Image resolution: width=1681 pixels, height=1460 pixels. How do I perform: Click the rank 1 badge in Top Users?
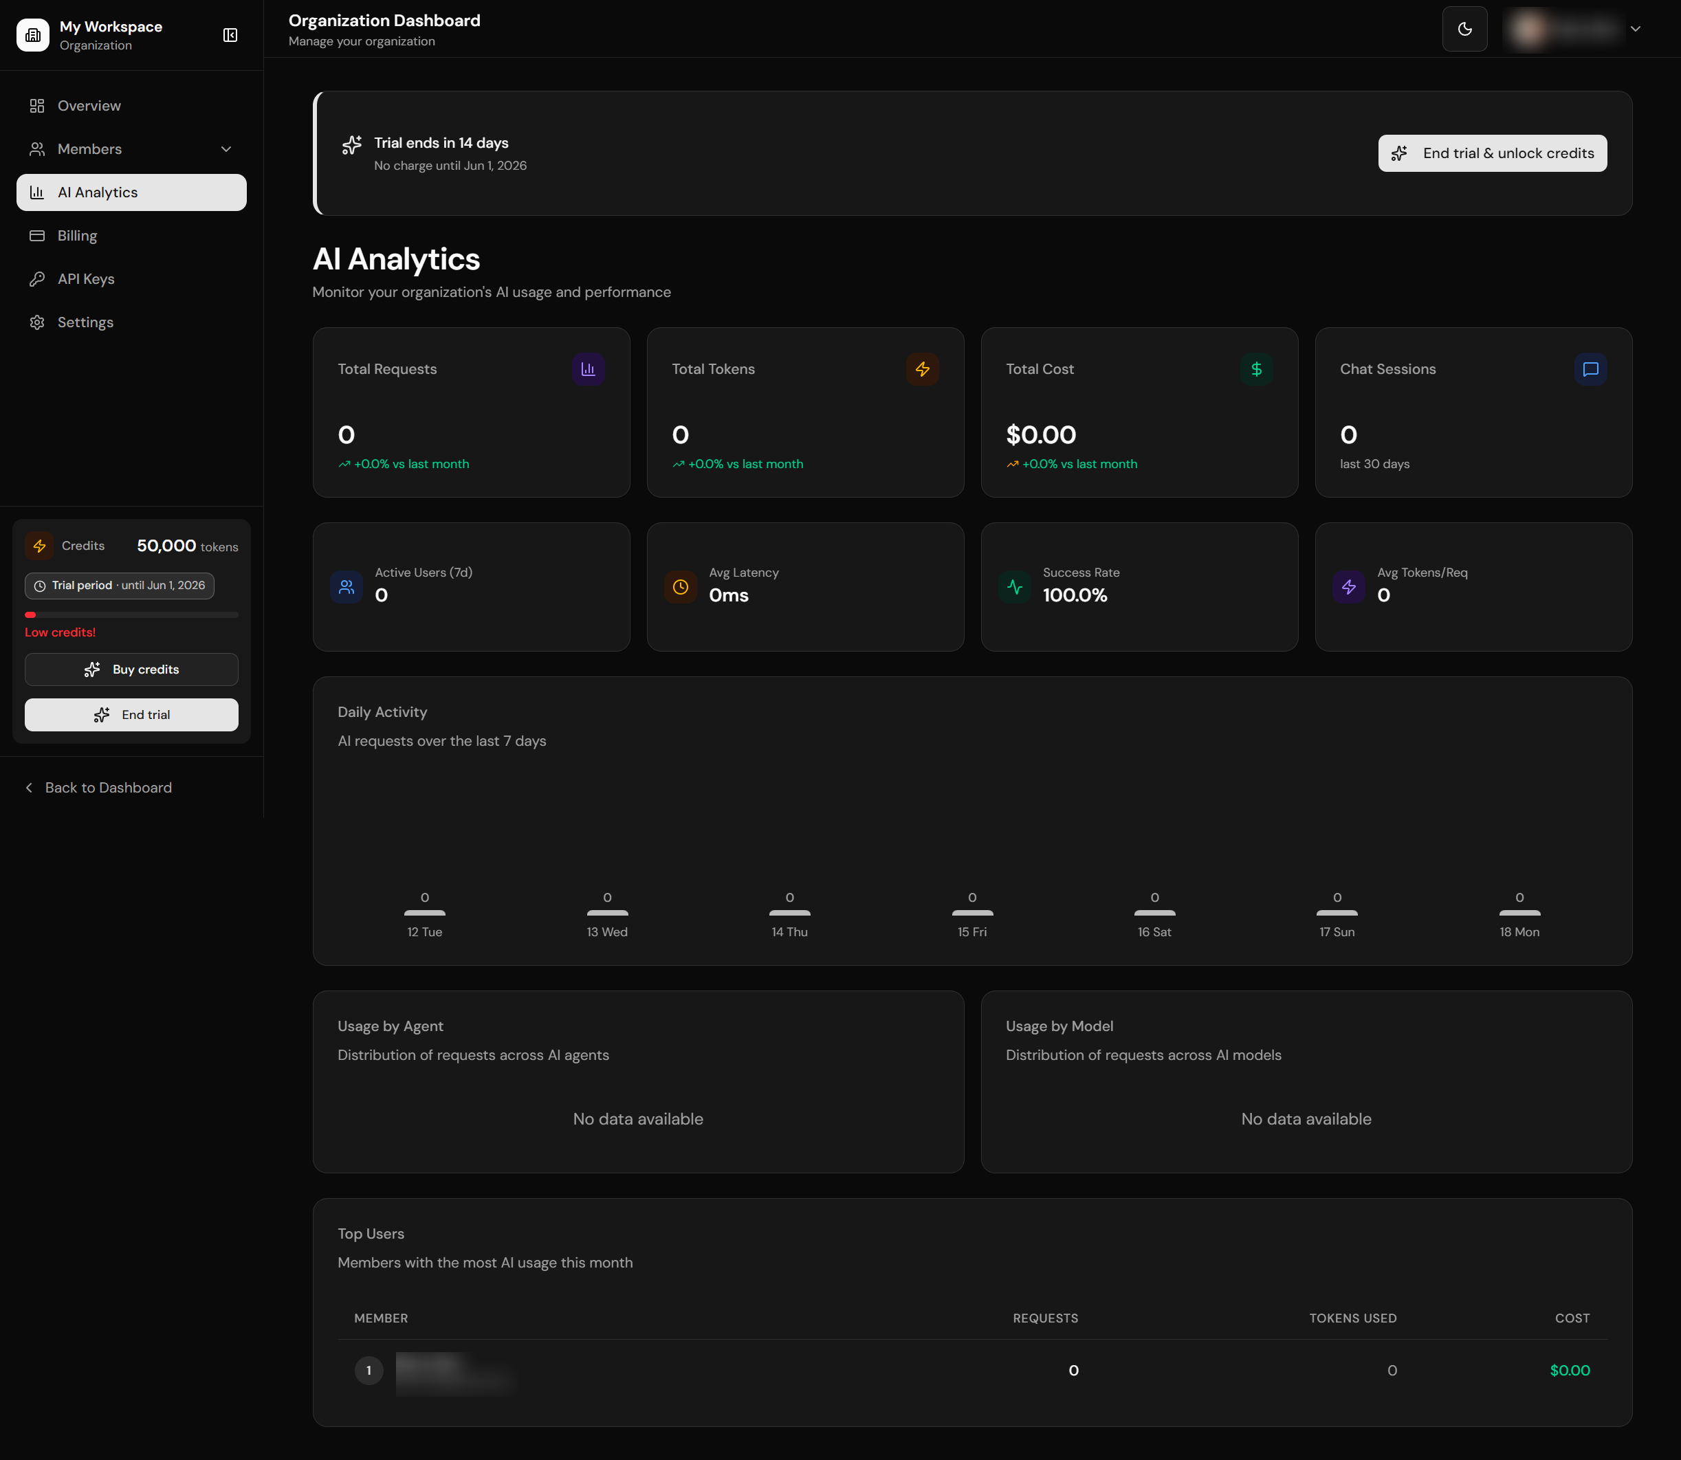tap(369, 1371)
